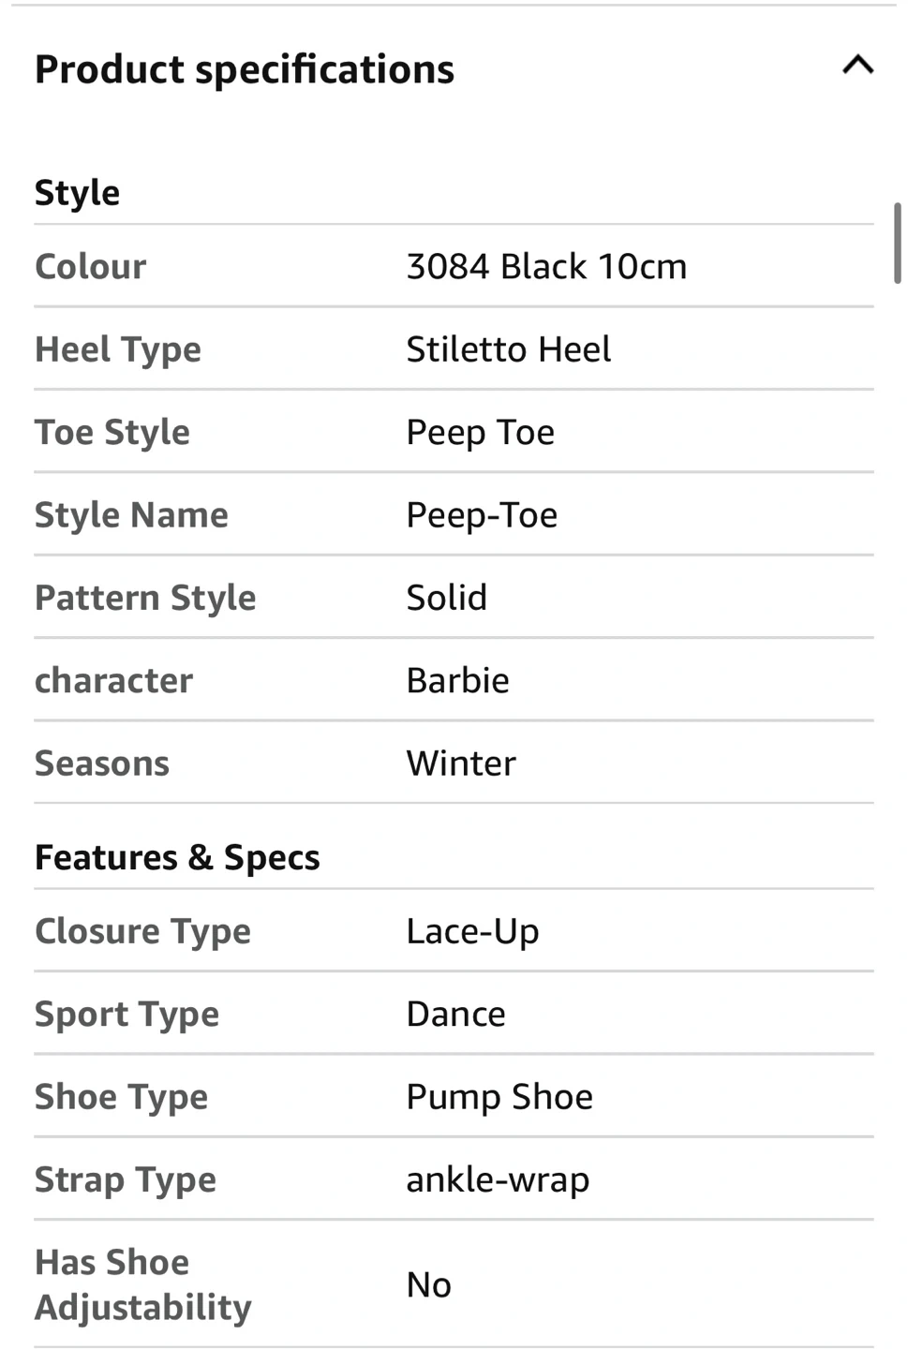Click the 3084 Black 10cm value

[x=546, y=267]
